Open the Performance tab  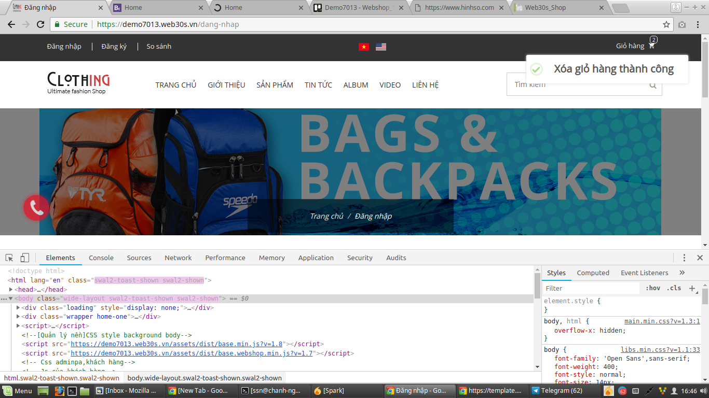pos(225,258)
